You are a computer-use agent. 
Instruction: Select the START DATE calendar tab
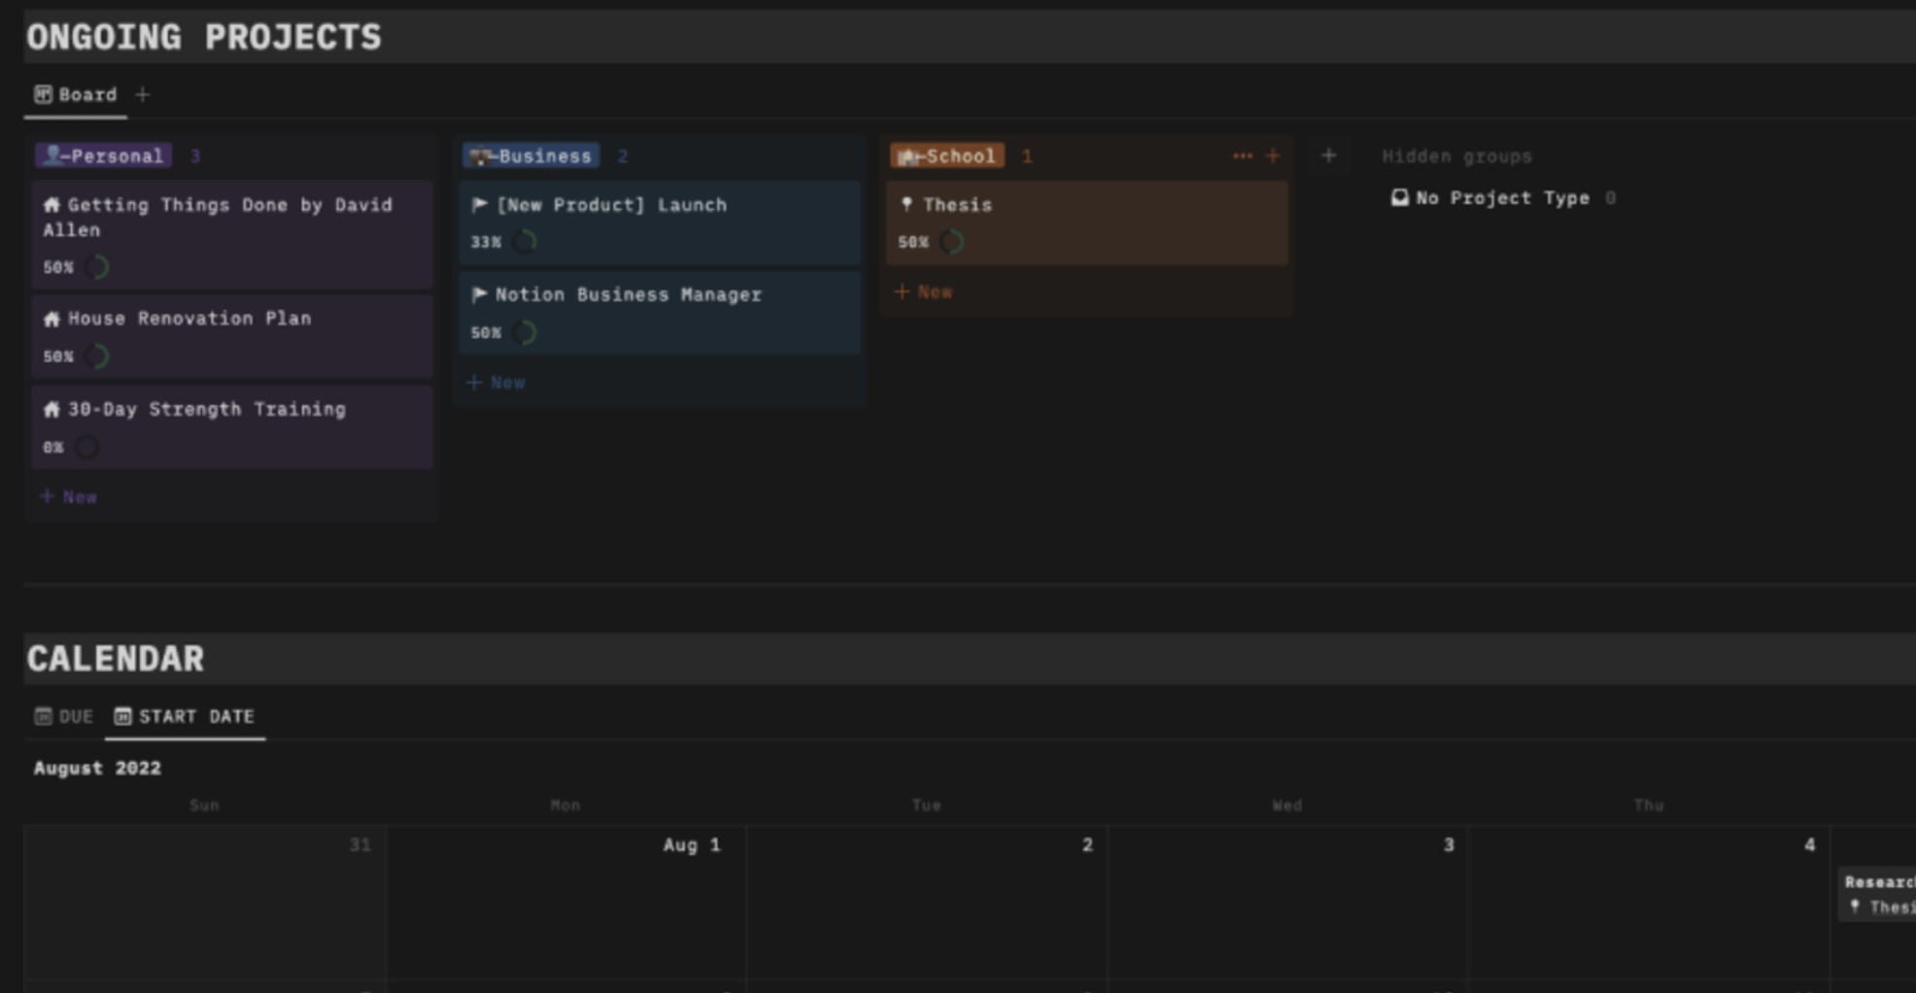click(185, 717)
